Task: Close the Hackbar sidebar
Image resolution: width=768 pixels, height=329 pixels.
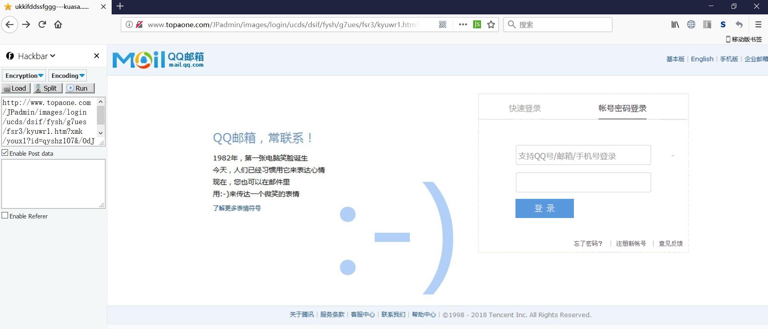Action: pos(96,56)
